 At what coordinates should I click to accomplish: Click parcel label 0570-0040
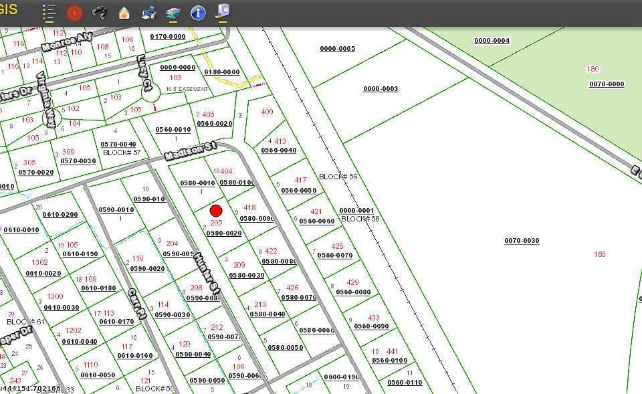118,144
